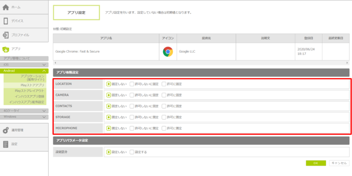Image resolution: width=352 pixels, height=176 pixels.
Task: Click the green OK button
Action: tap(316, 163)
